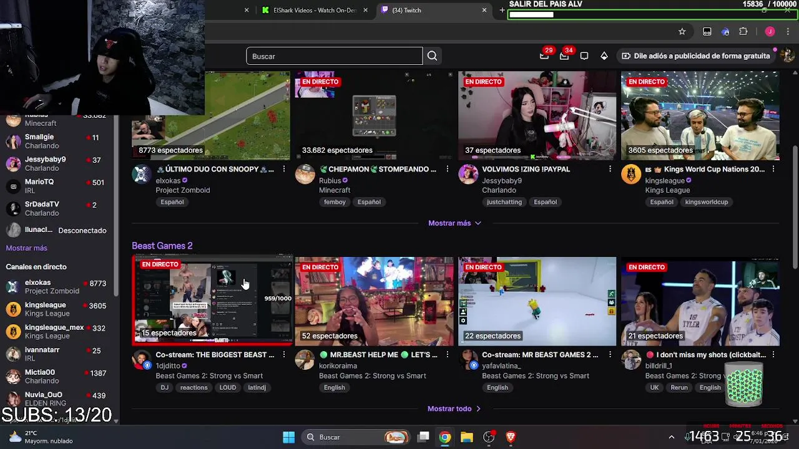Open kingsleague avatar under Kings World Cup stream
Viewport: 799px width, 449px height.
[x=631, y=175]
